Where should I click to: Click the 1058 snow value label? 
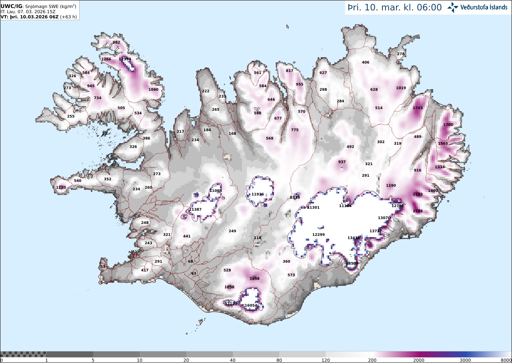pos(229,287)
